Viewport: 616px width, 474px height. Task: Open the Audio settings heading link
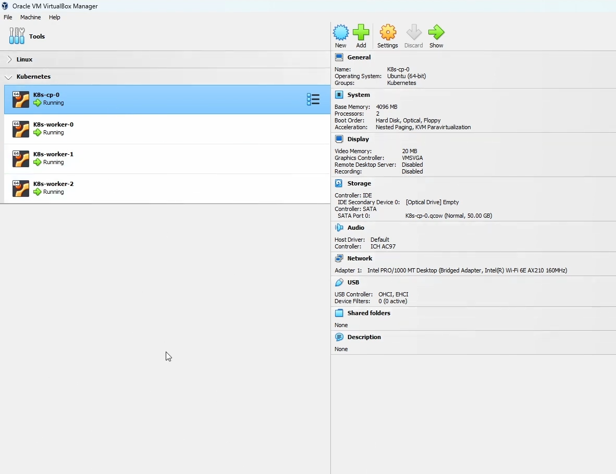[356, 228]
